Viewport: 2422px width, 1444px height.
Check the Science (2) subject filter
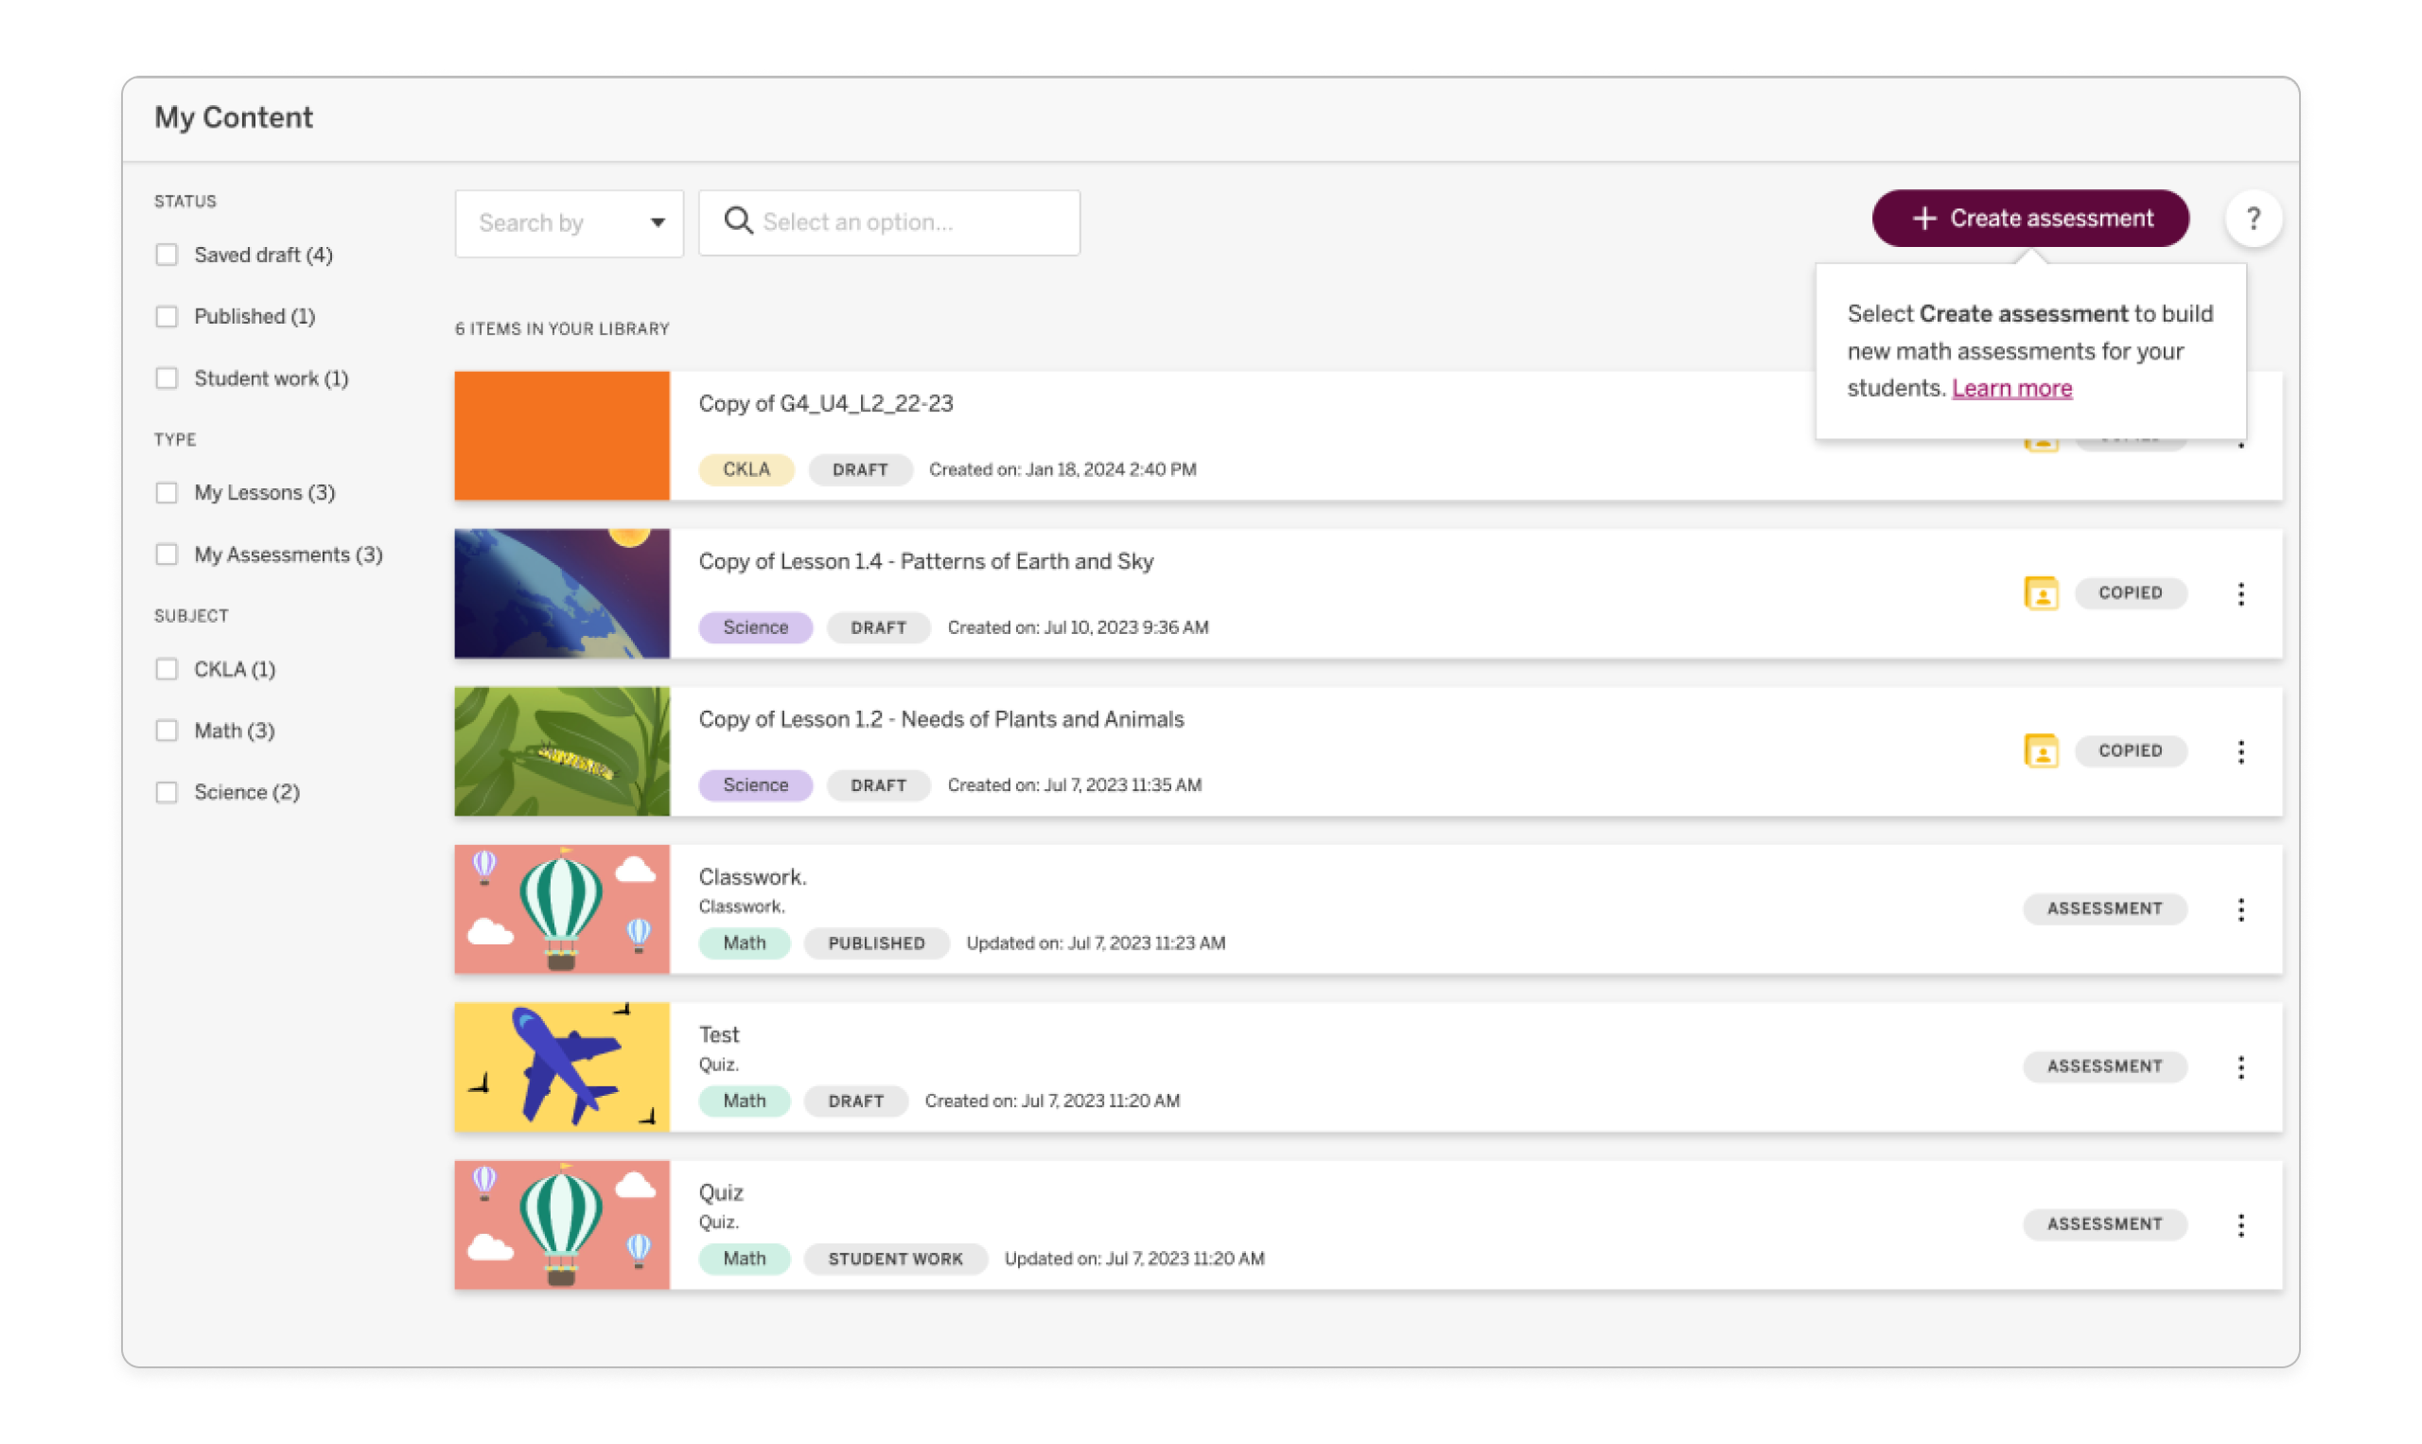[167, 792]
